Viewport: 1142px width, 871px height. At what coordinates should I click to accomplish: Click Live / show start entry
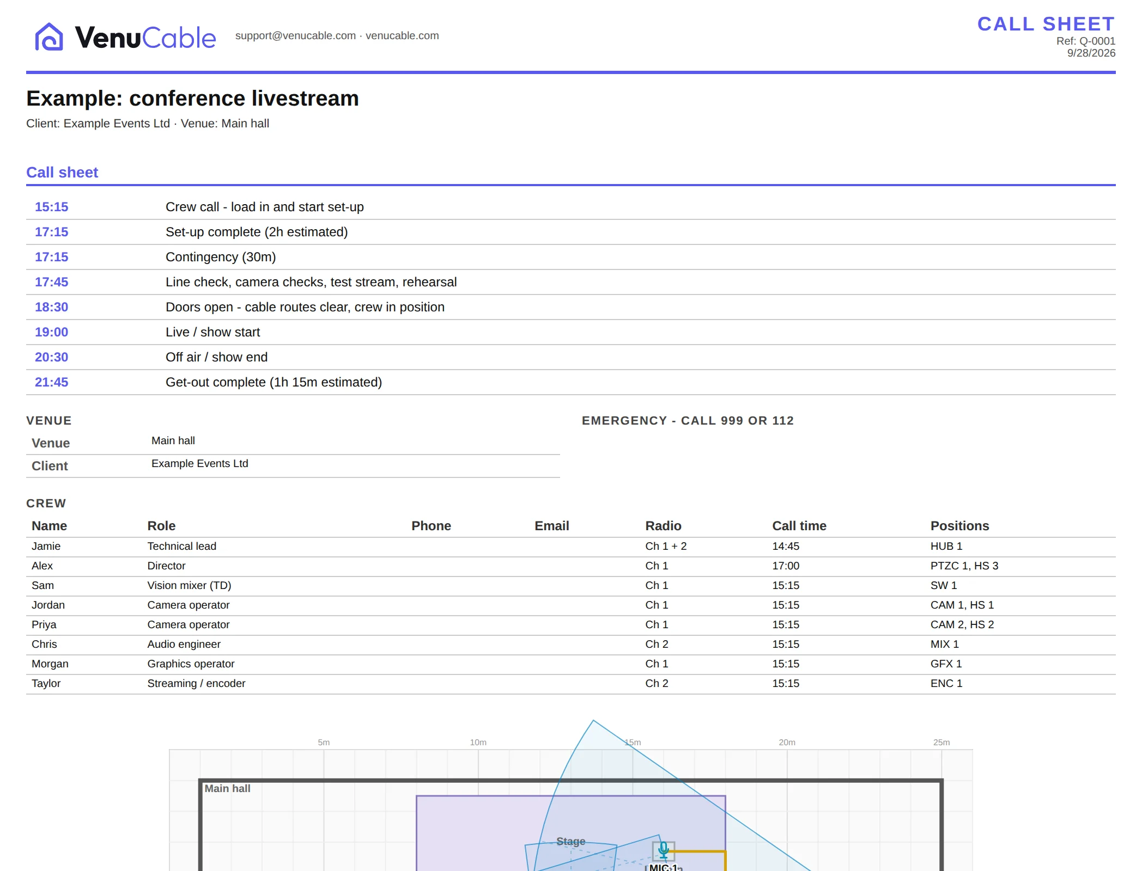(213, 332)
